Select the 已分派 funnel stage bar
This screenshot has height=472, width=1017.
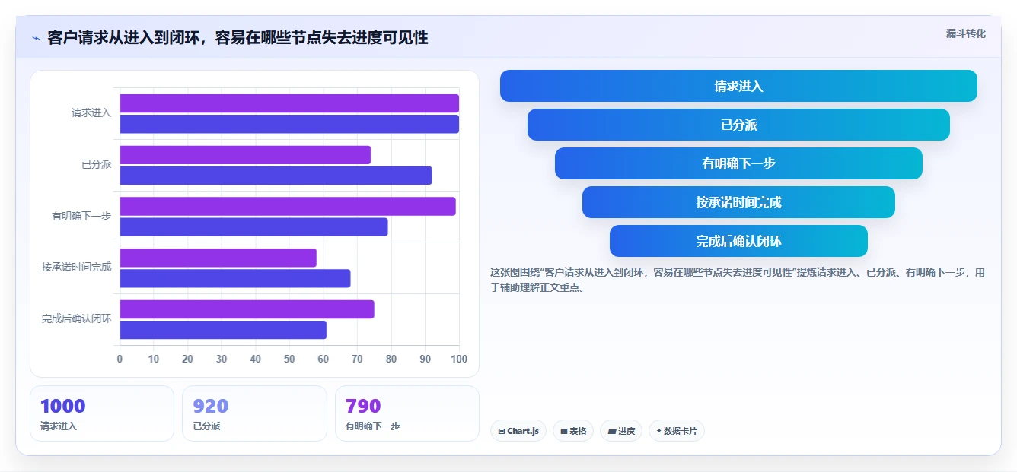click(x=738, y=125)
